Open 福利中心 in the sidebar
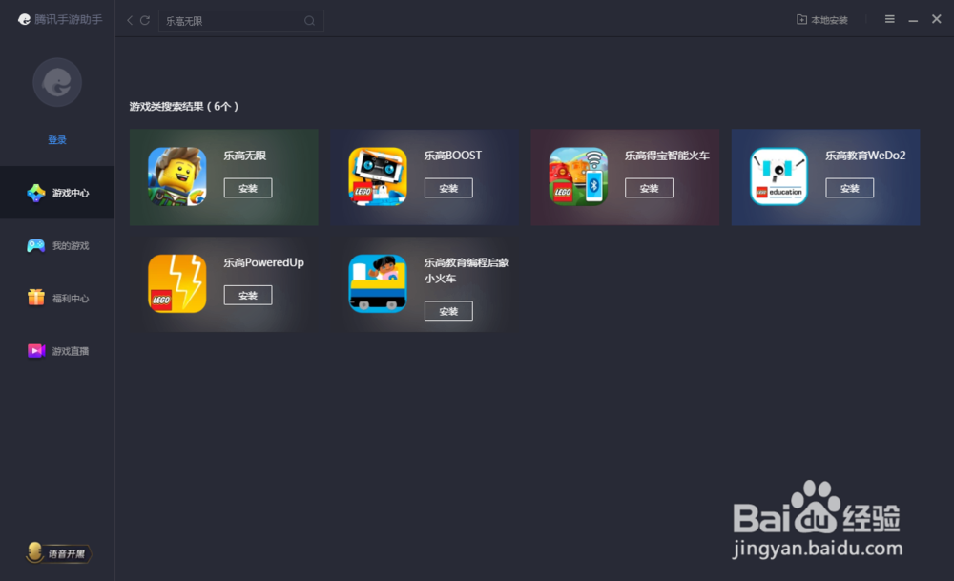 (x=57, y=298)
